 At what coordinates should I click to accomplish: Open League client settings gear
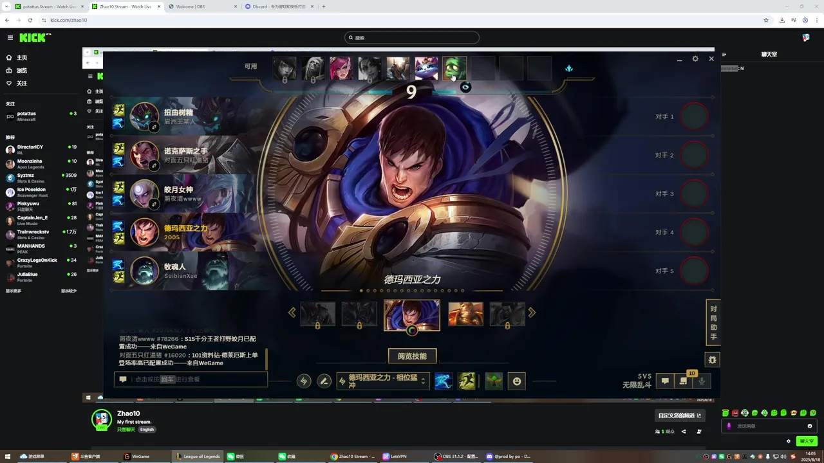(695, 59)
